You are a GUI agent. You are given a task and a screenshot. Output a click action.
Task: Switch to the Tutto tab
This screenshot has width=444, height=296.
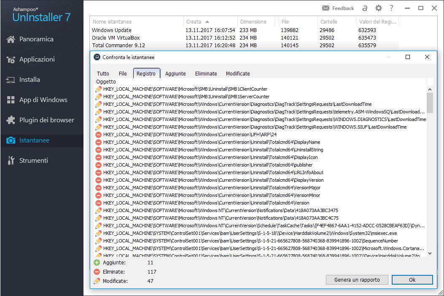click(x=103, y=73)
